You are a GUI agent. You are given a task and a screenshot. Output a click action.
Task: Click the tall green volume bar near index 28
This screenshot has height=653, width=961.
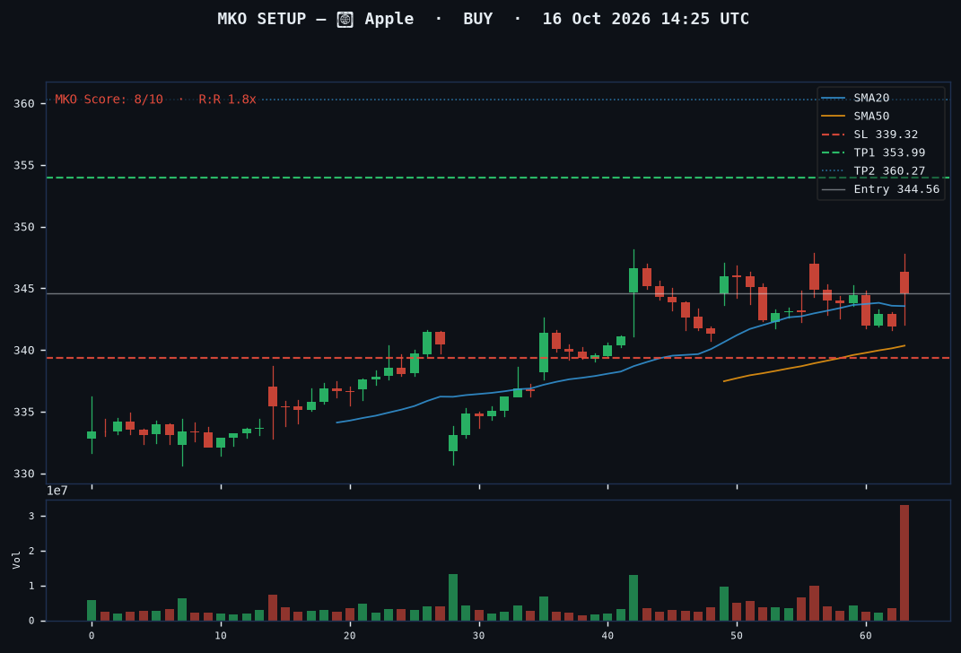(453, 597)
